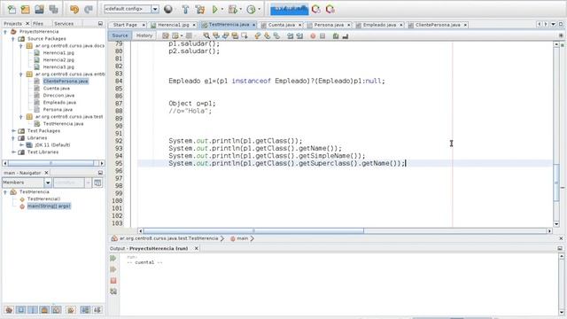Toggle Show Static Members in Navigator
Screen dimensions: 567x319
coord(33,310)
